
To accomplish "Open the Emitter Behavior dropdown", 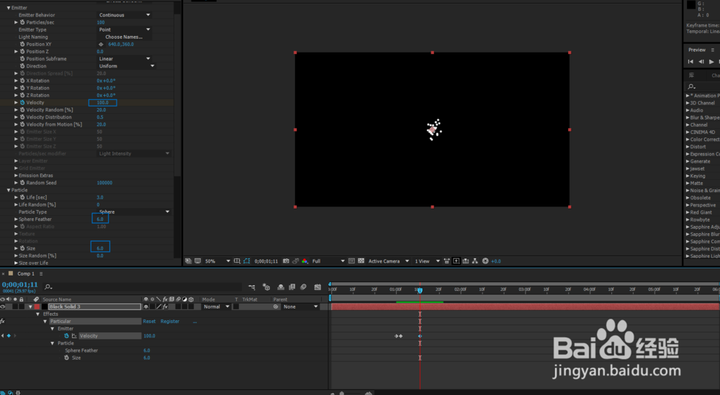I will [x=125, y=15].
